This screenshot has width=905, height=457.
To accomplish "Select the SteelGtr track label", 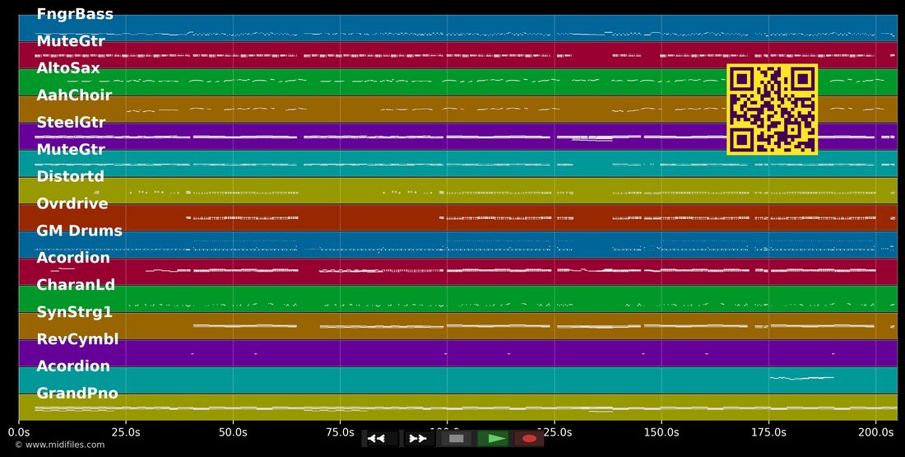I will pyautogui.click(x=71, y=123).
